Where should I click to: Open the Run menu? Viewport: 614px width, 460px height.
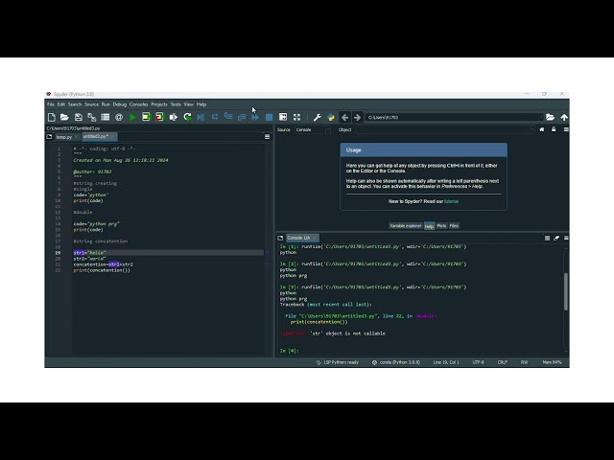click(106, 104)
